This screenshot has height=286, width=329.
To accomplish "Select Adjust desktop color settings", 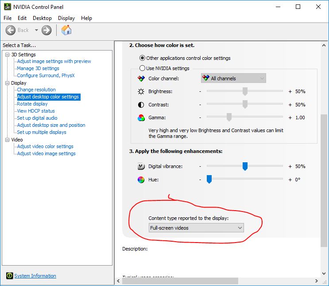I will coord(48,97).
